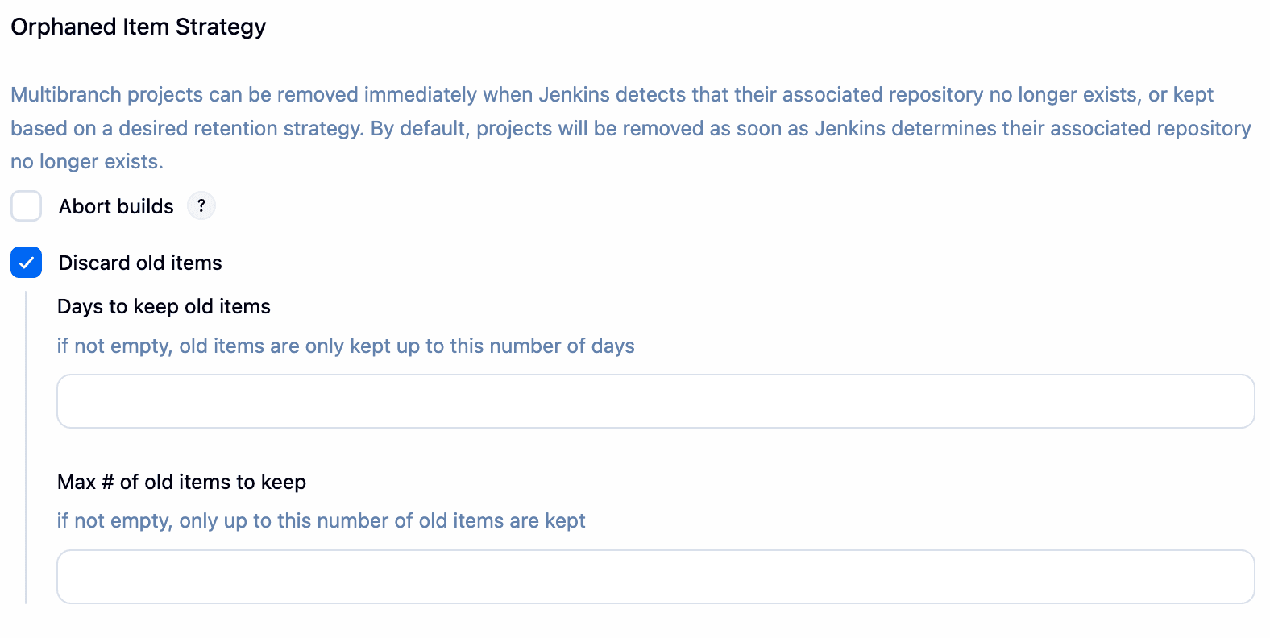Toggle the Abort builds option on

click(26, 206)
